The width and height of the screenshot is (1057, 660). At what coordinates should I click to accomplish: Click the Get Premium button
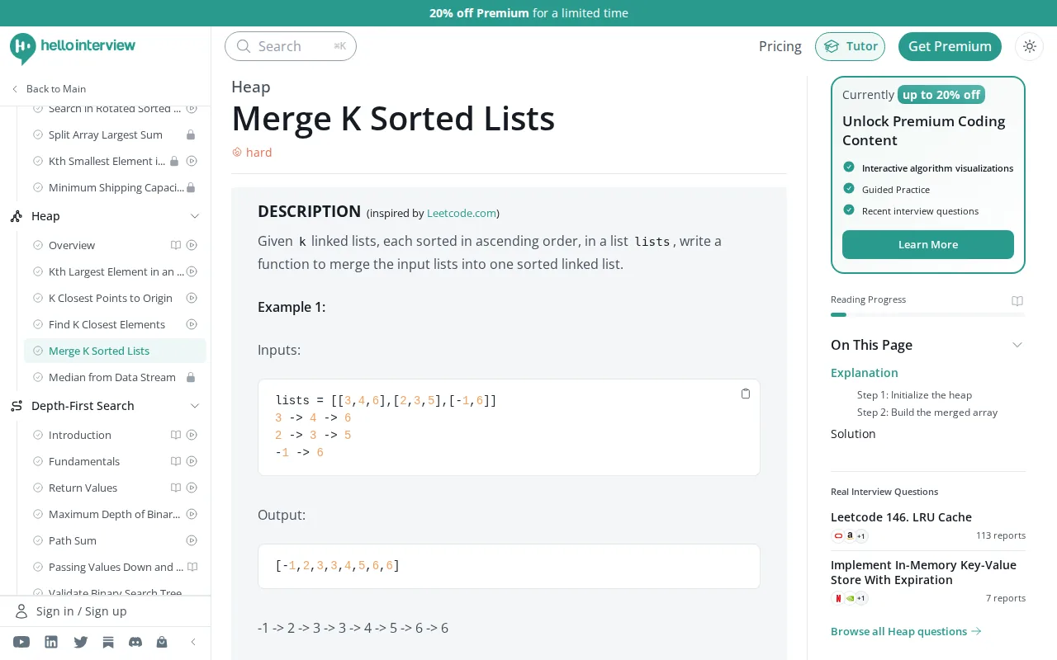pos(950,46)
